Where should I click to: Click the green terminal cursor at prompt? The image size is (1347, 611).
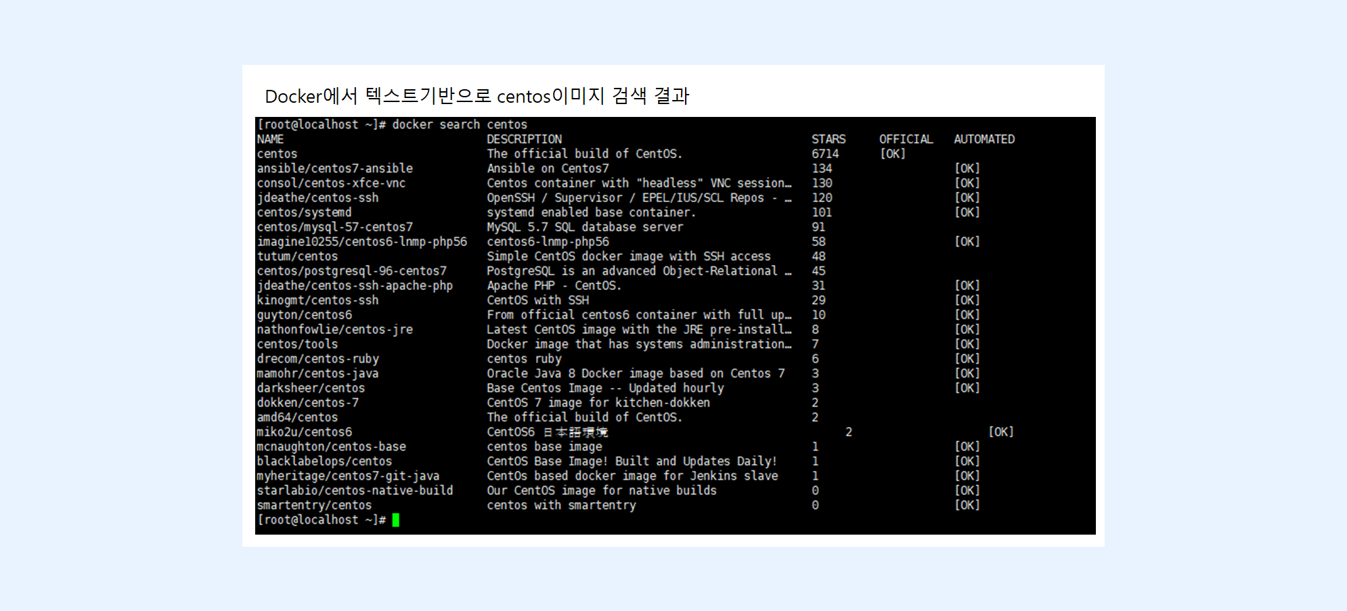point(396,520)
